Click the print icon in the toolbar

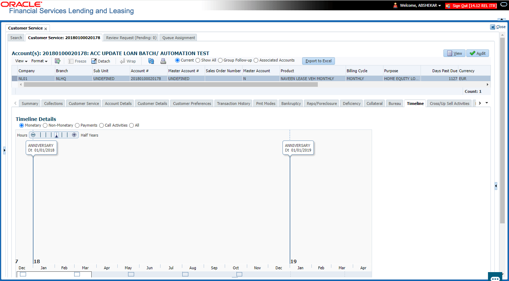click(163, 61)
